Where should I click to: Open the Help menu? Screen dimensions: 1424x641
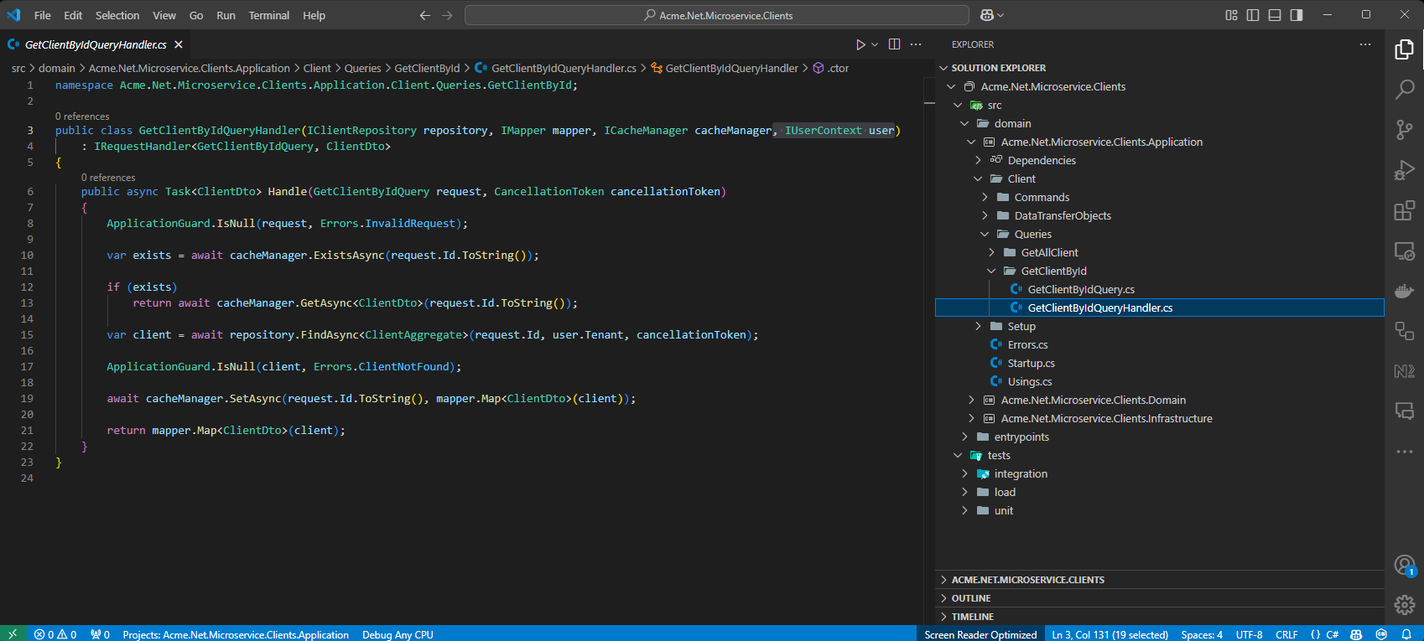click(314, 15)
